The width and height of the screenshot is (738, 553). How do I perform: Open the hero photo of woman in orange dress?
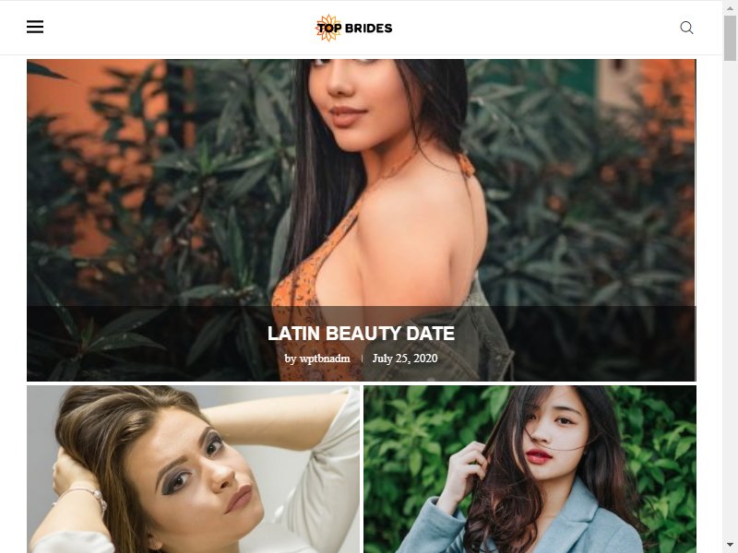click(x=361, y=183)
